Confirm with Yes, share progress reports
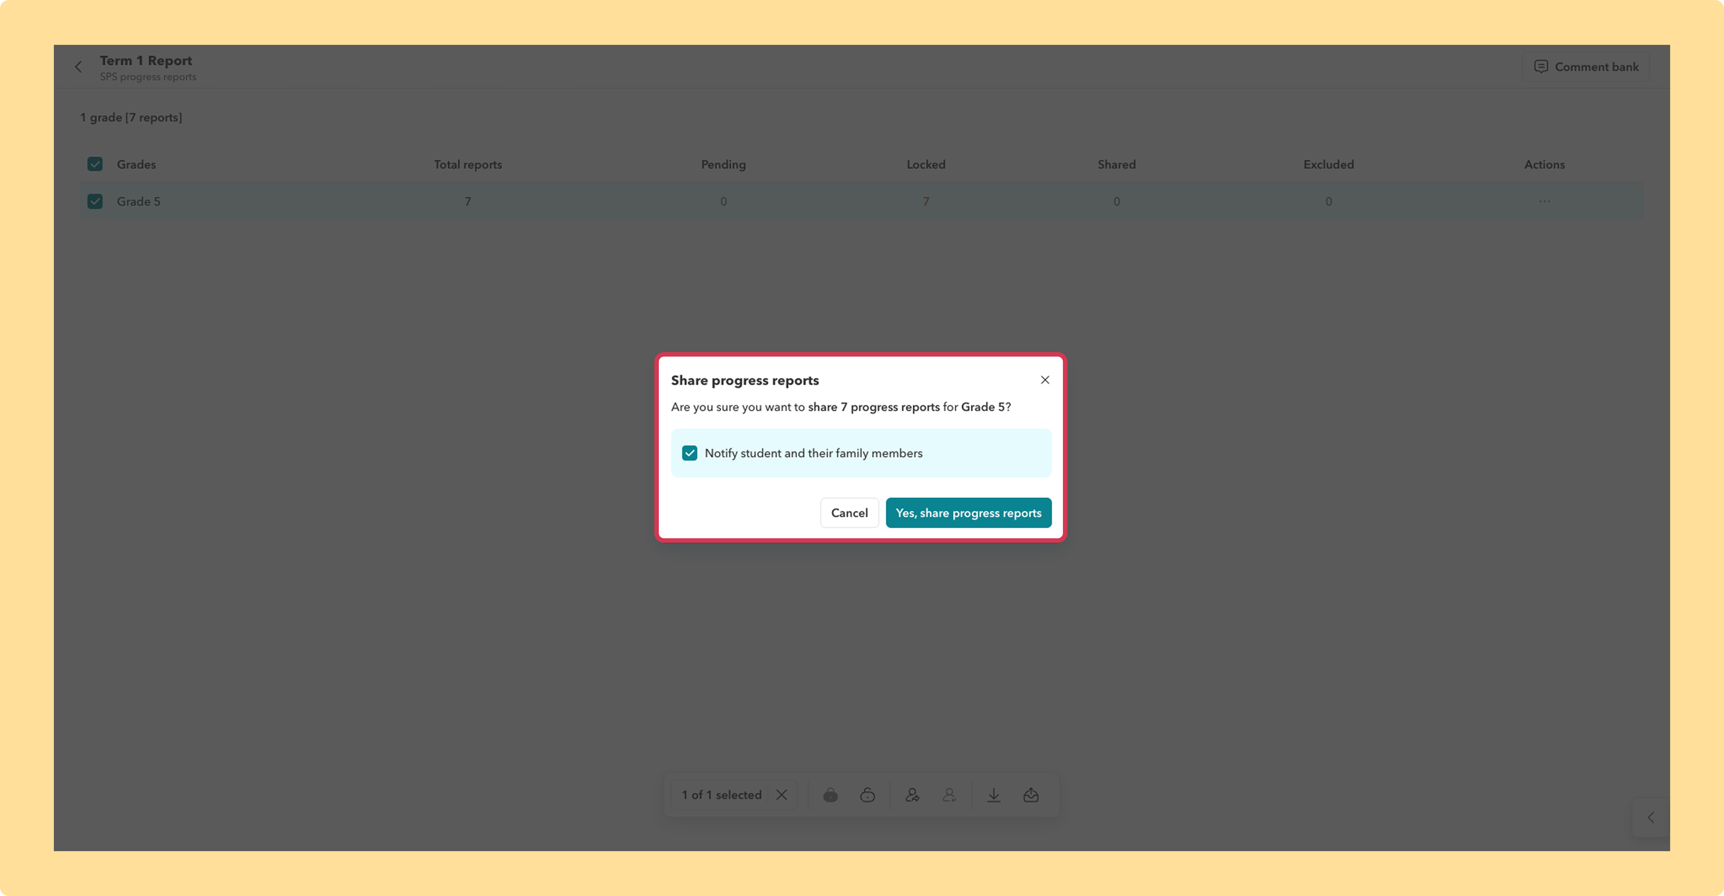Screen dimensions: 1724x896 tap(968, 513)
